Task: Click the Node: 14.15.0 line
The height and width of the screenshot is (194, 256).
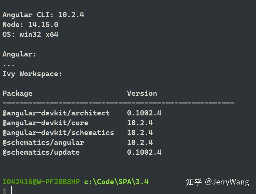Action: pyautogui.click(x=30, y=25)
